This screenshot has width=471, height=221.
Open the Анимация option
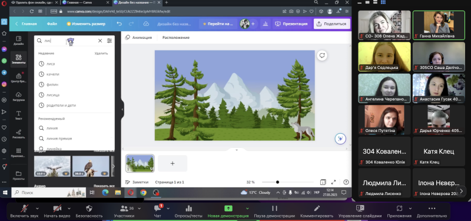[138, 38]
